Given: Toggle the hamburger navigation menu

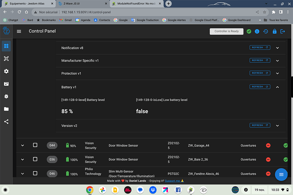Looking at the screenshot, I should (19, 31).
